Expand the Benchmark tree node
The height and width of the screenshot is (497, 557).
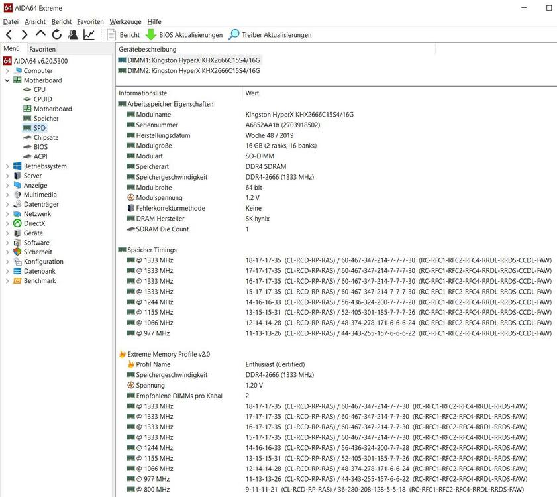(x=7, y=281)
